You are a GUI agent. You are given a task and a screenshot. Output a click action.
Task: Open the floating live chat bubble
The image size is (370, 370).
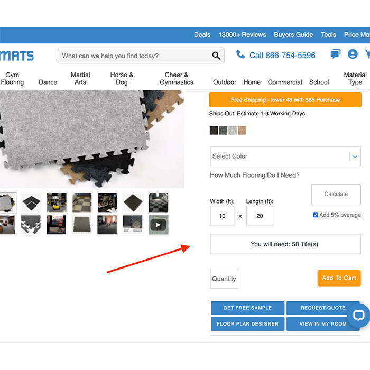[x=359, y=316]
